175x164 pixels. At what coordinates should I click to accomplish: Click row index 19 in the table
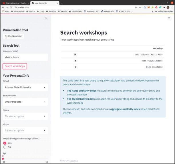pyautogui.click(x=75, y=54)
